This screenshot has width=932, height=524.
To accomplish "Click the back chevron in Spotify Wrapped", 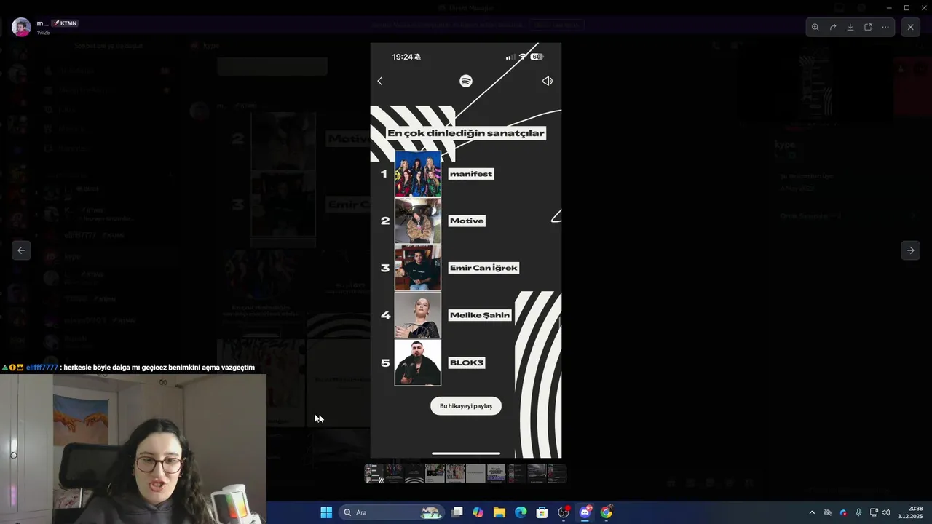I will tap(379, 81).
